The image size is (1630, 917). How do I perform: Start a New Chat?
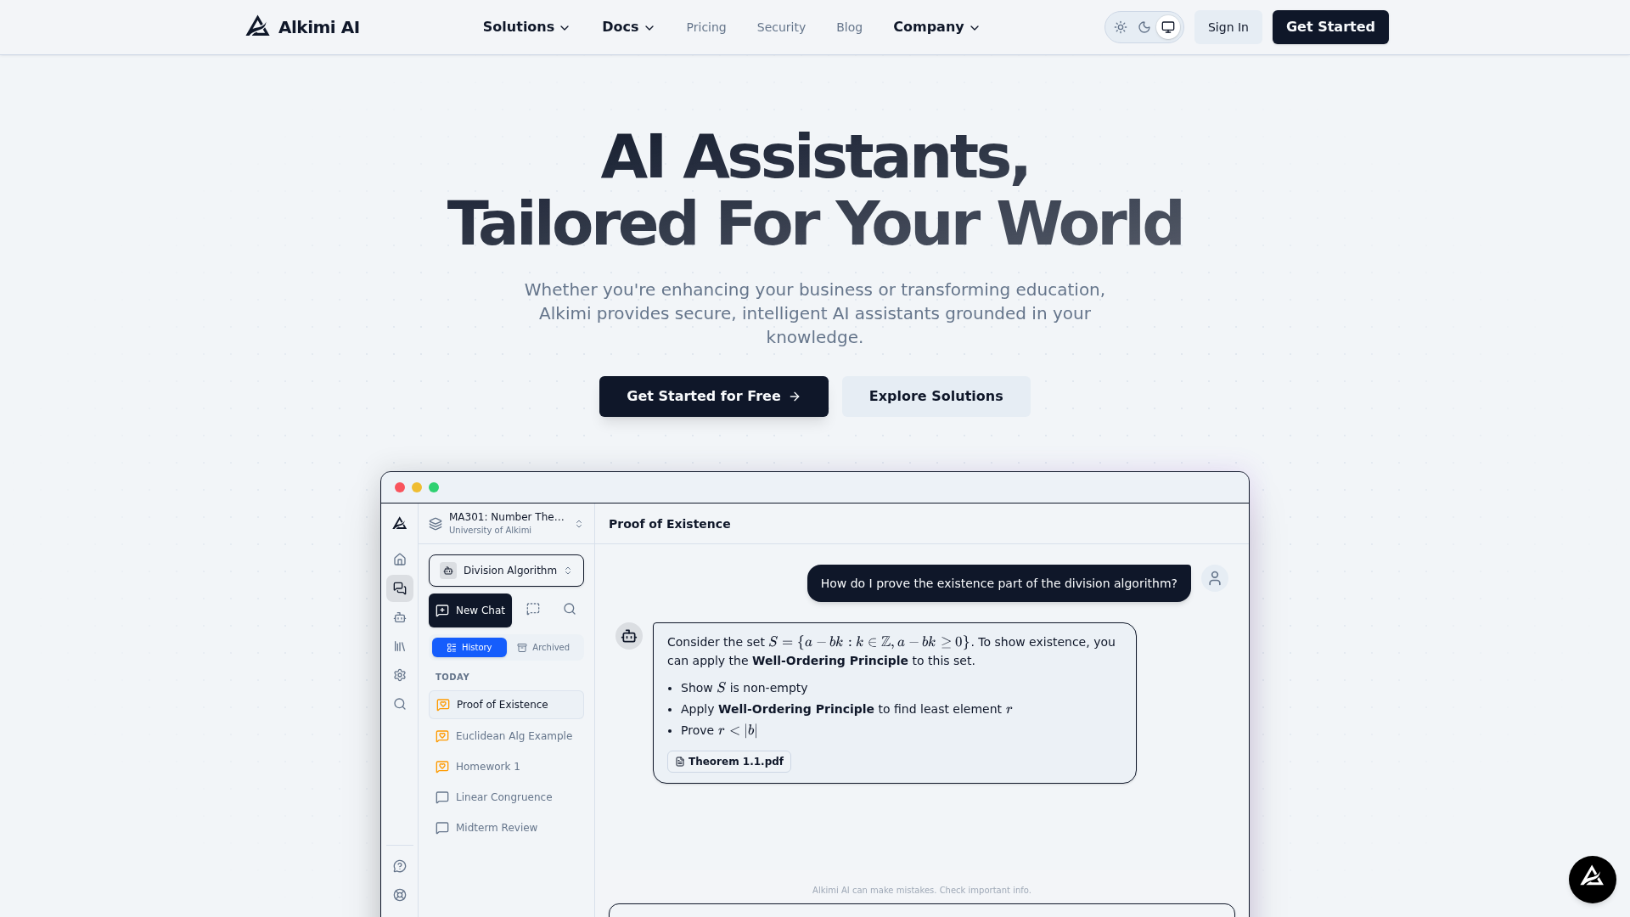pos(470,610)
